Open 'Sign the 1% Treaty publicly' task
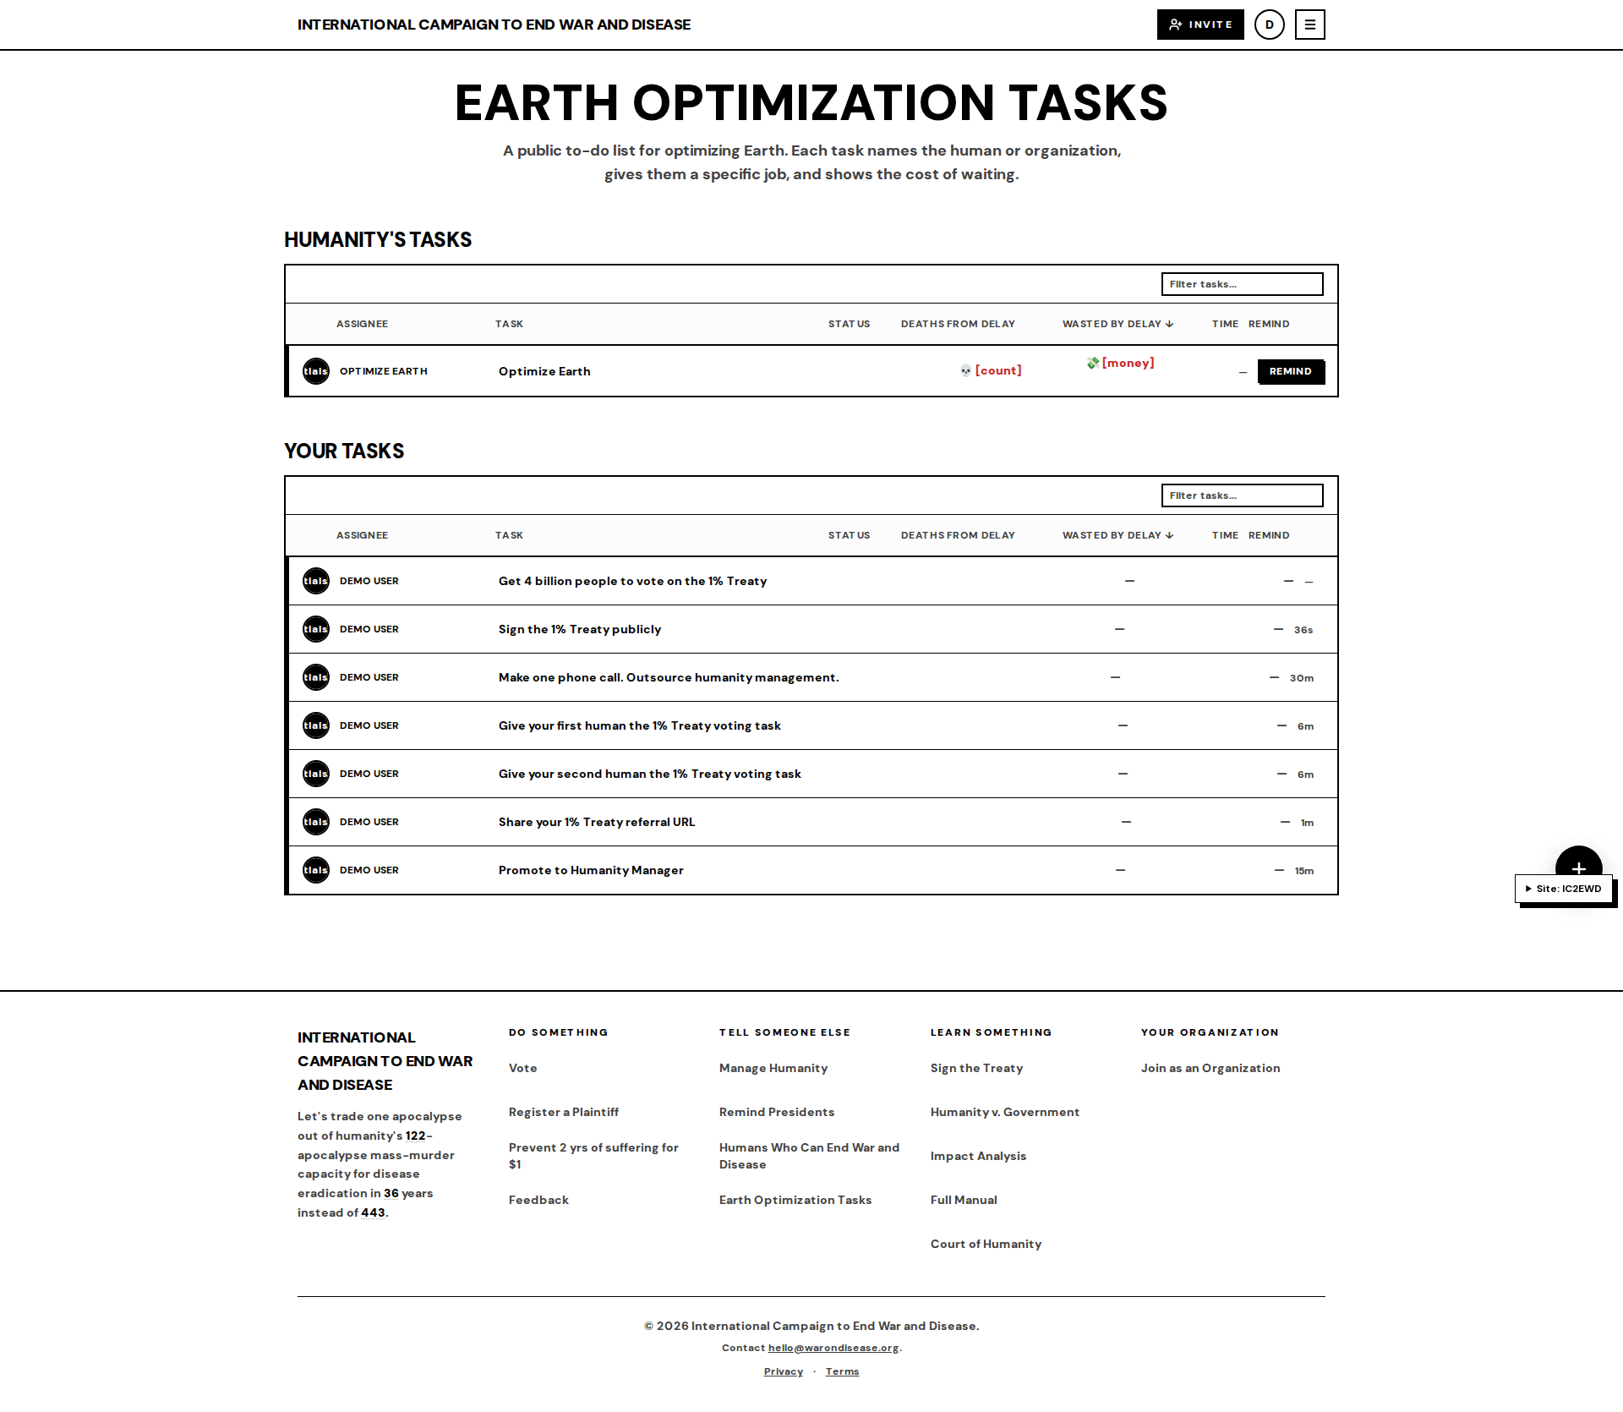1623x1412 pixels. coord(580,629)
